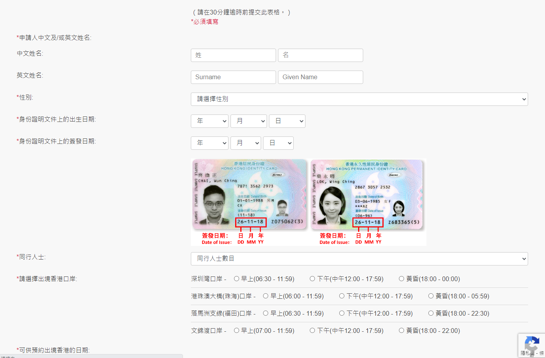The height and width of the screenshot is (358, 545).
Task: Pick 落馬洲支線 下午 time slot
Action: 342,313
